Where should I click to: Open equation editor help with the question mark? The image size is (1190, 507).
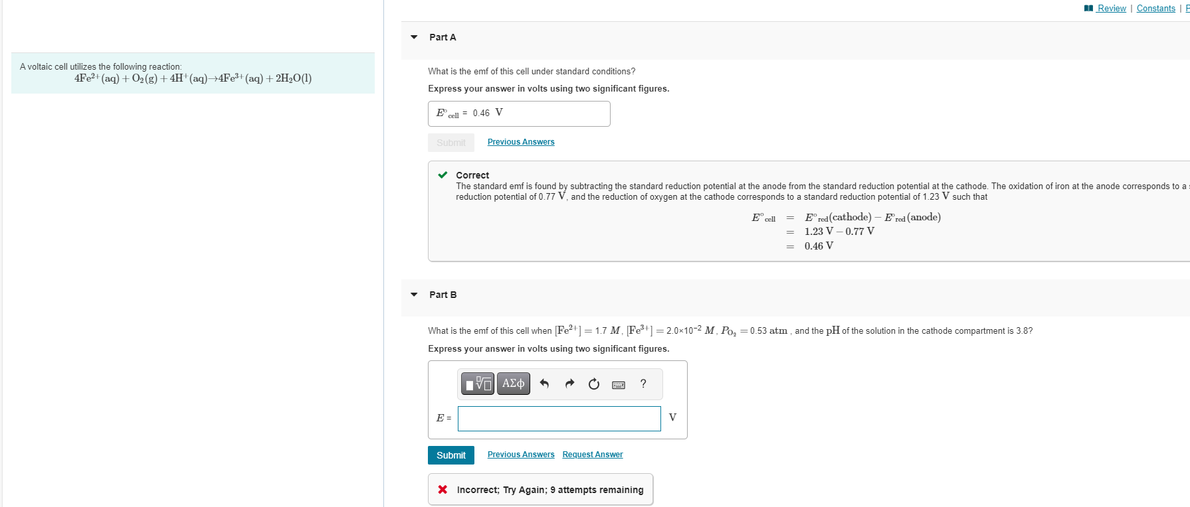[642, 384]
